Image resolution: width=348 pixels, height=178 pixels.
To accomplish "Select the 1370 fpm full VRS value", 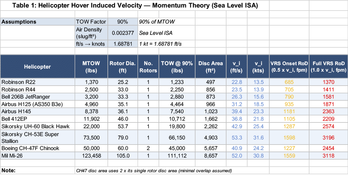I will pos(329,82).
